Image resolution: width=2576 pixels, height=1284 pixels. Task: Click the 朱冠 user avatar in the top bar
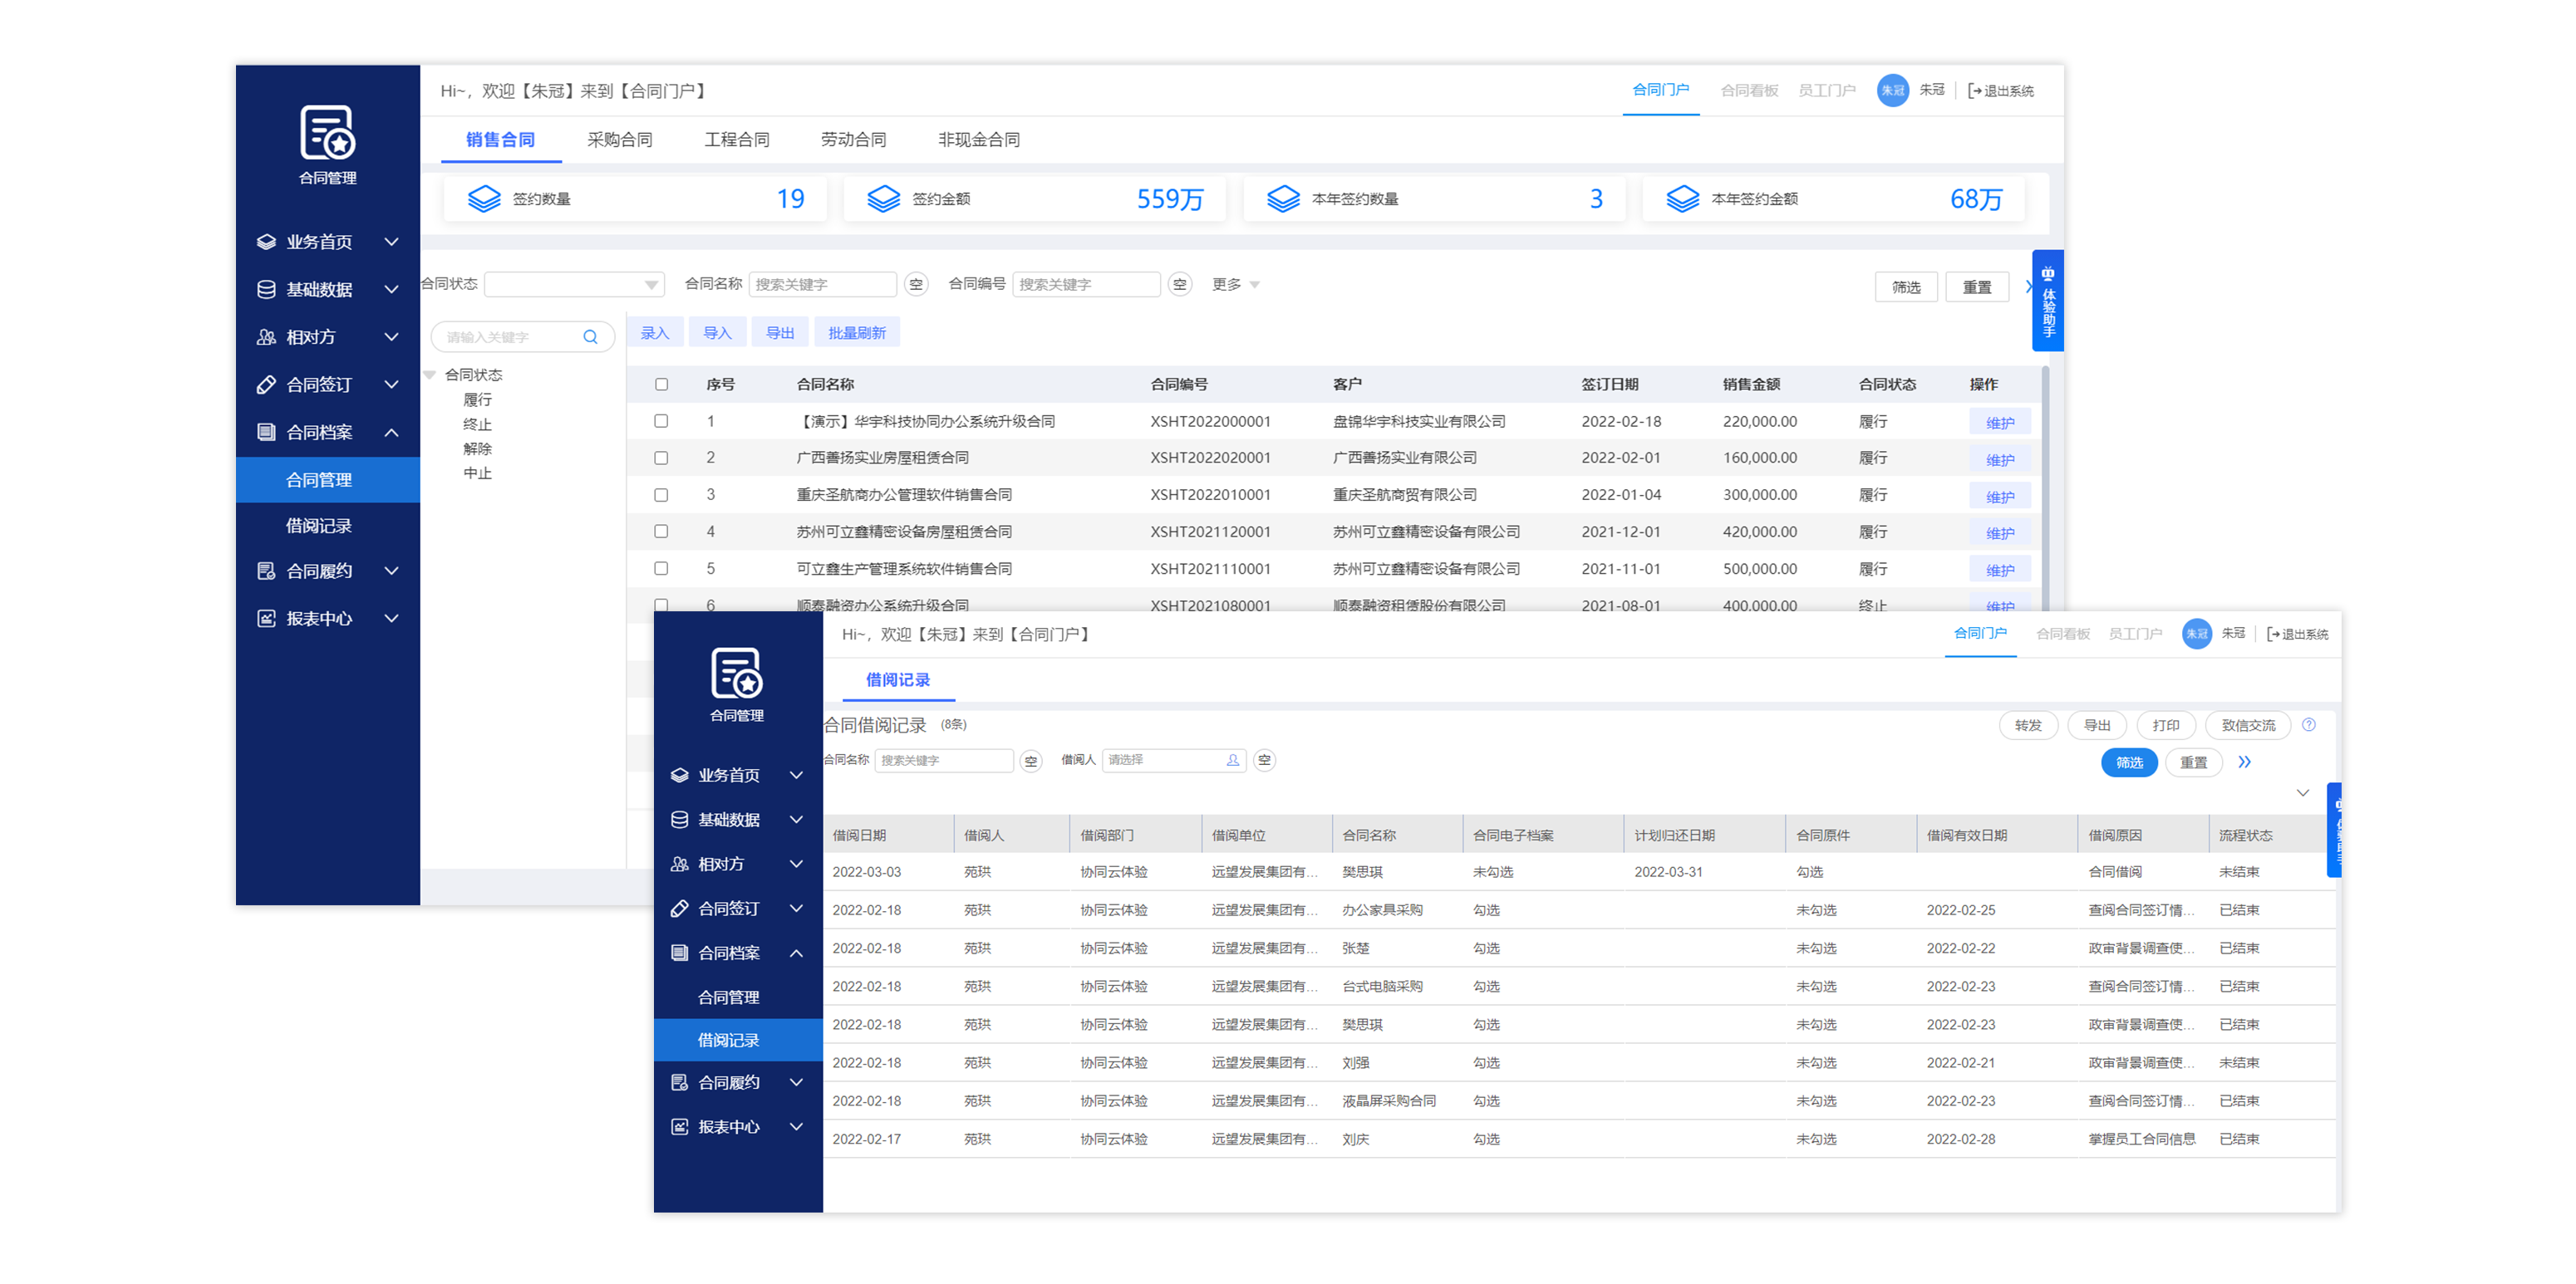click(x=1892, y=90)
